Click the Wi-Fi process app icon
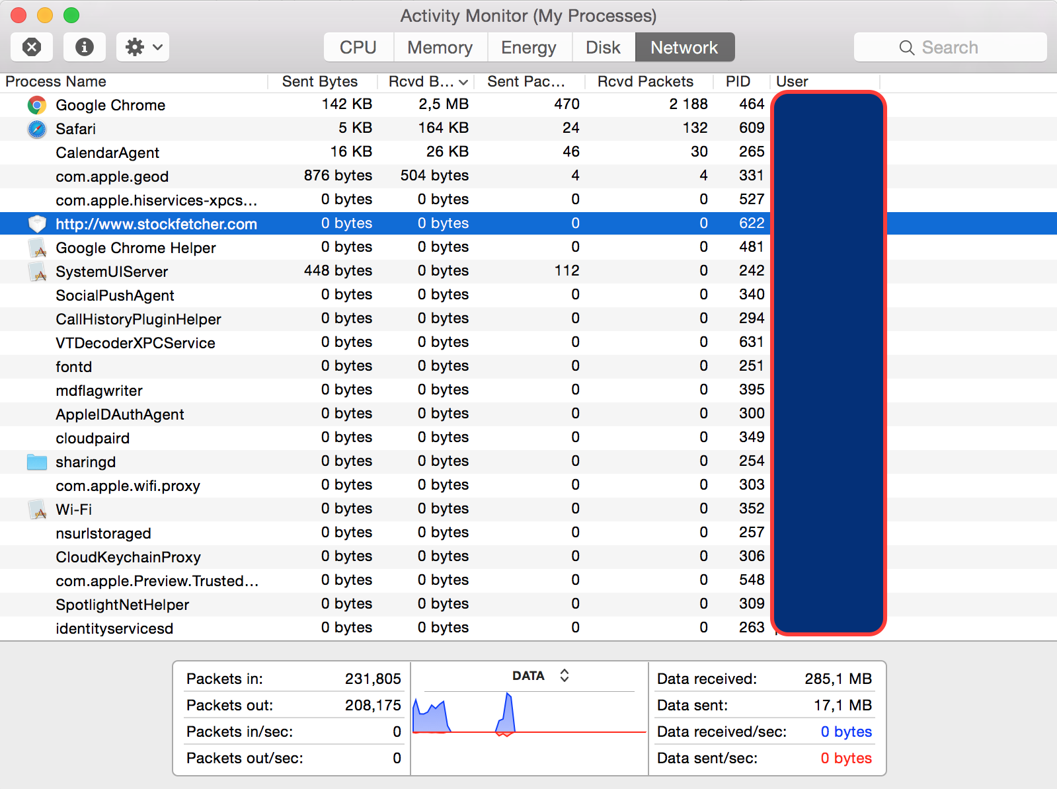 [37, 509]
